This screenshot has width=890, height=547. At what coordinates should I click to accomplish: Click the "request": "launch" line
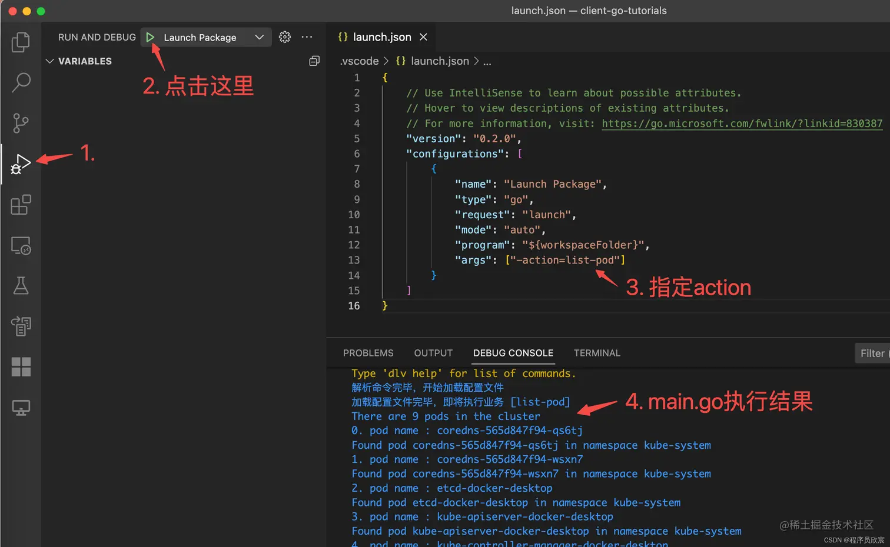coord(515,215)
